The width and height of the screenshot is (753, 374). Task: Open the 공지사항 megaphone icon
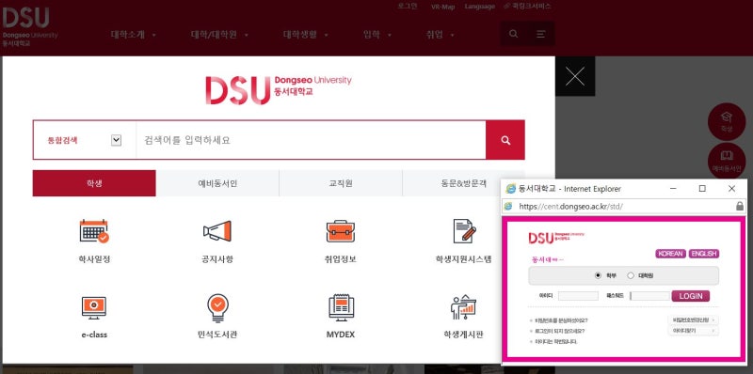217,231
